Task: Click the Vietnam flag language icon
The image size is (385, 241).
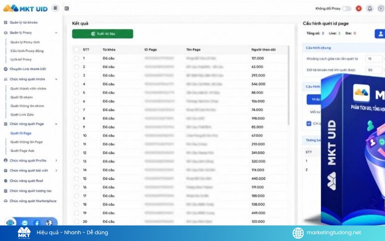Action: coord(359,9)
